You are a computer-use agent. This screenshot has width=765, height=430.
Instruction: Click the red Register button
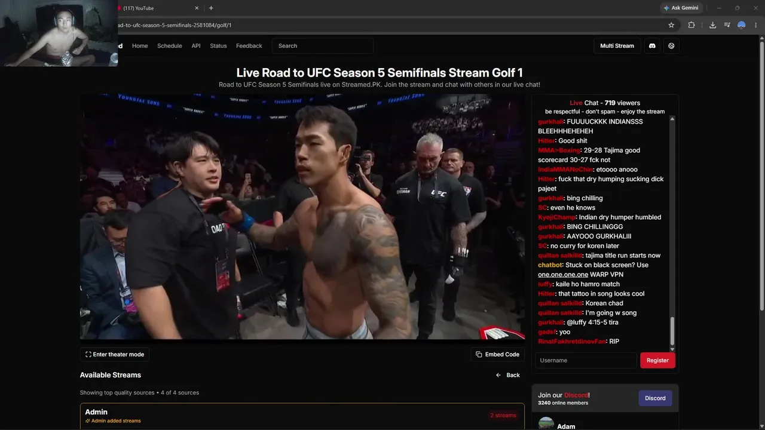click(x=657, y=360)
